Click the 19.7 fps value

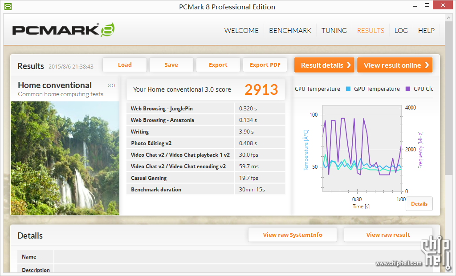click(x=248, y=178)
